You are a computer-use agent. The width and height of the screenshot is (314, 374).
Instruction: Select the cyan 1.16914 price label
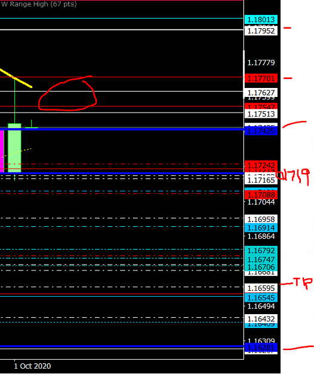(261, 228)
